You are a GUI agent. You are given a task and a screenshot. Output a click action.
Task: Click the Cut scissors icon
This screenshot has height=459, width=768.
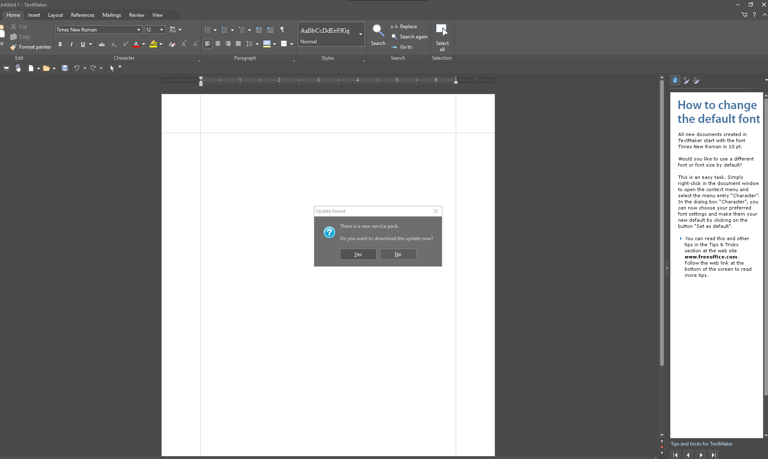(x=13, y=27)
